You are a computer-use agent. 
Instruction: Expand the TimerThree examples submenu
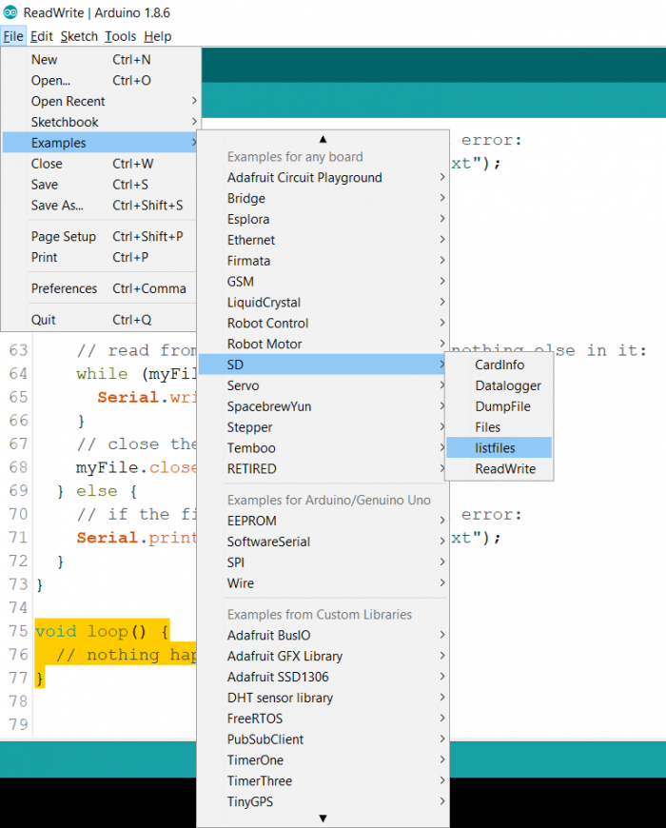coord(323,780)
